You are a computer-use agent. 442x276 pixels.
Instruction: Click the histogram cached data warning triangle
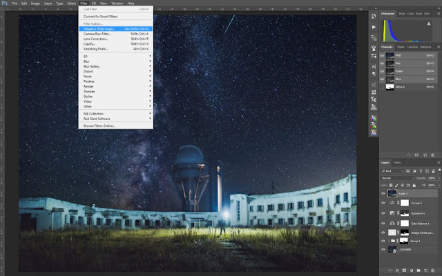429,24
